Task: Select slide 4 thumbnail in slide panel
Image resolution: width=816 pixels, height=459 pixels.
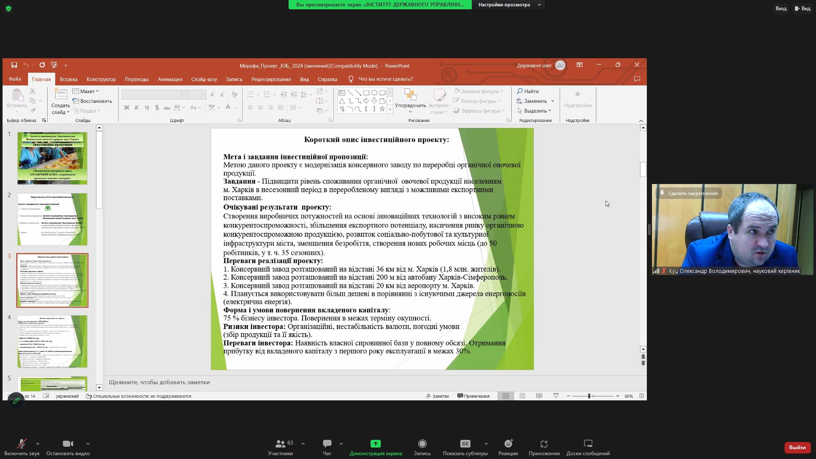Action: [52, 341]
